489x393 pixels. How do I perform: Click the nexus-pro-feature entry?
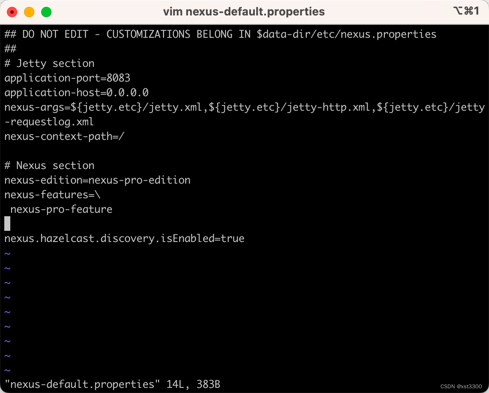60,209
